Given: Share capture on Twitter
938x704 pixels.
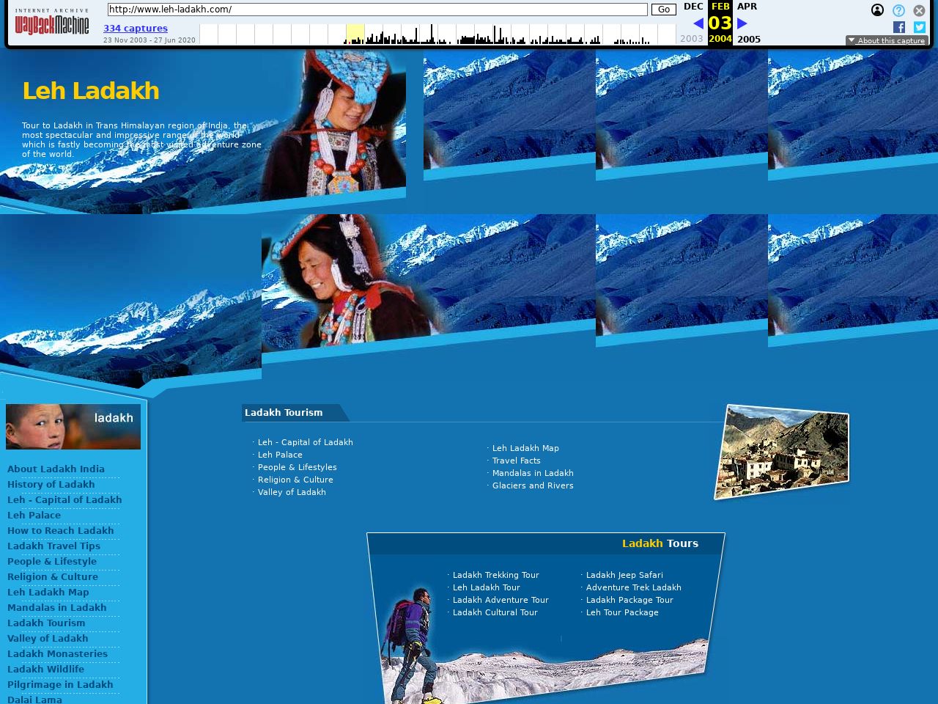Looking at the screenshot, I should 919,27.
